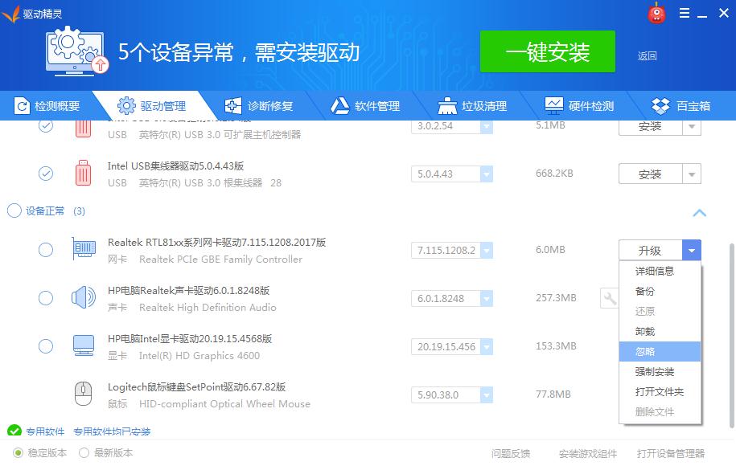Click 'Intel(R) HD Graphics 4600' text
This screenshot has width=736, height=466.
coord(199,356)
